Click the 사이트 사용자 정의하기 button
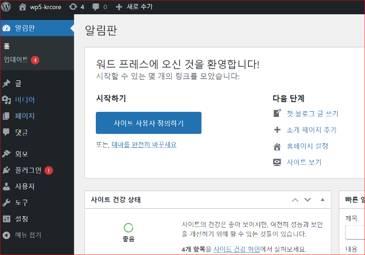Screen dimensions: 365x255 pos(148,123)
